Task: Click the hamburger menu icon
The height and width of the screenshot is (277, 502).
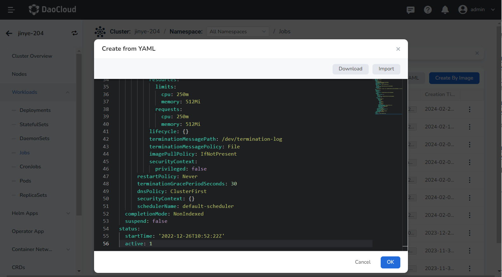Action: point(11,10)
